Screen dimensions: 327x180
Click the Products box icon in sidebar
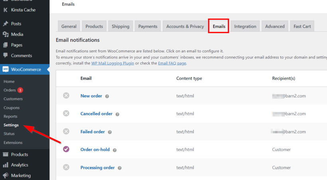pyautogui.click(x=6, y=155)
